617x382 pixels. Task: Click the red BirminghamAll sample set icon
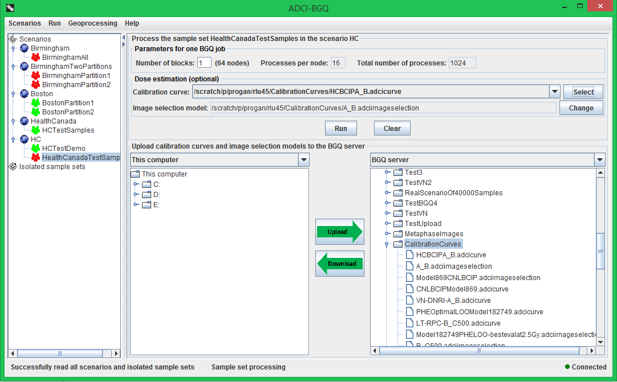(x=36, y=57)
